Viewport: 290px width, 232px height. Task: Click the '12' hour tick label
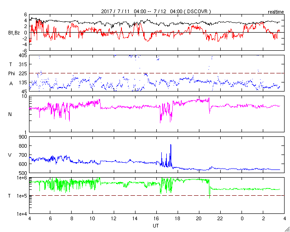[x=114, y=218]
